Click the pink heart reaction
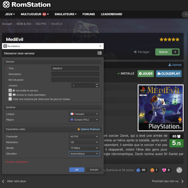The height and width of the screenshot is (188, 188). 164,170
